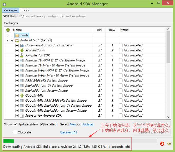The height and width of the screenshot is (152, 175).
Task: Click the Install packages button
Action: 152,124
